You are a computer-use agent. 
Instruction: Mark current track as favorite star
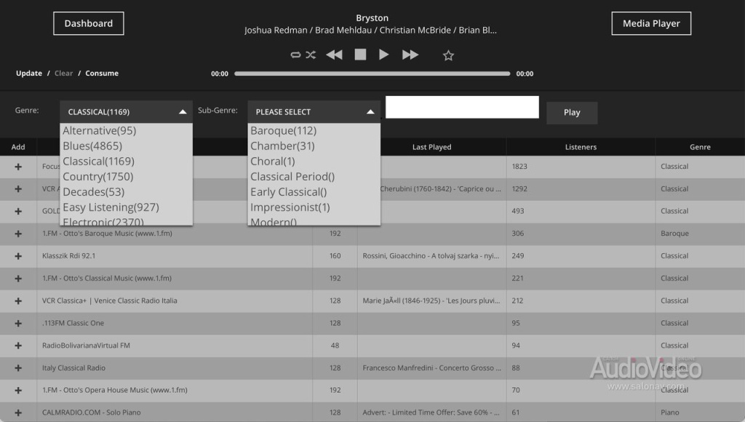pos(448,55)
